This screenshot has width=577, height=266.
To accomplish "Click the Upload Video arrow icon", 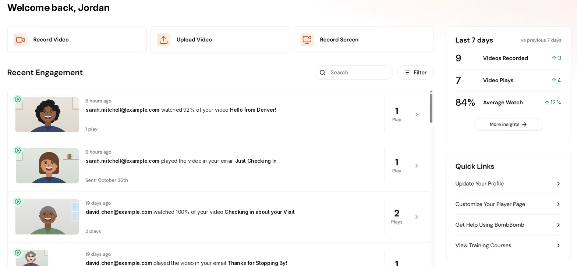I will pyautogui.click(x=164, y=40).
